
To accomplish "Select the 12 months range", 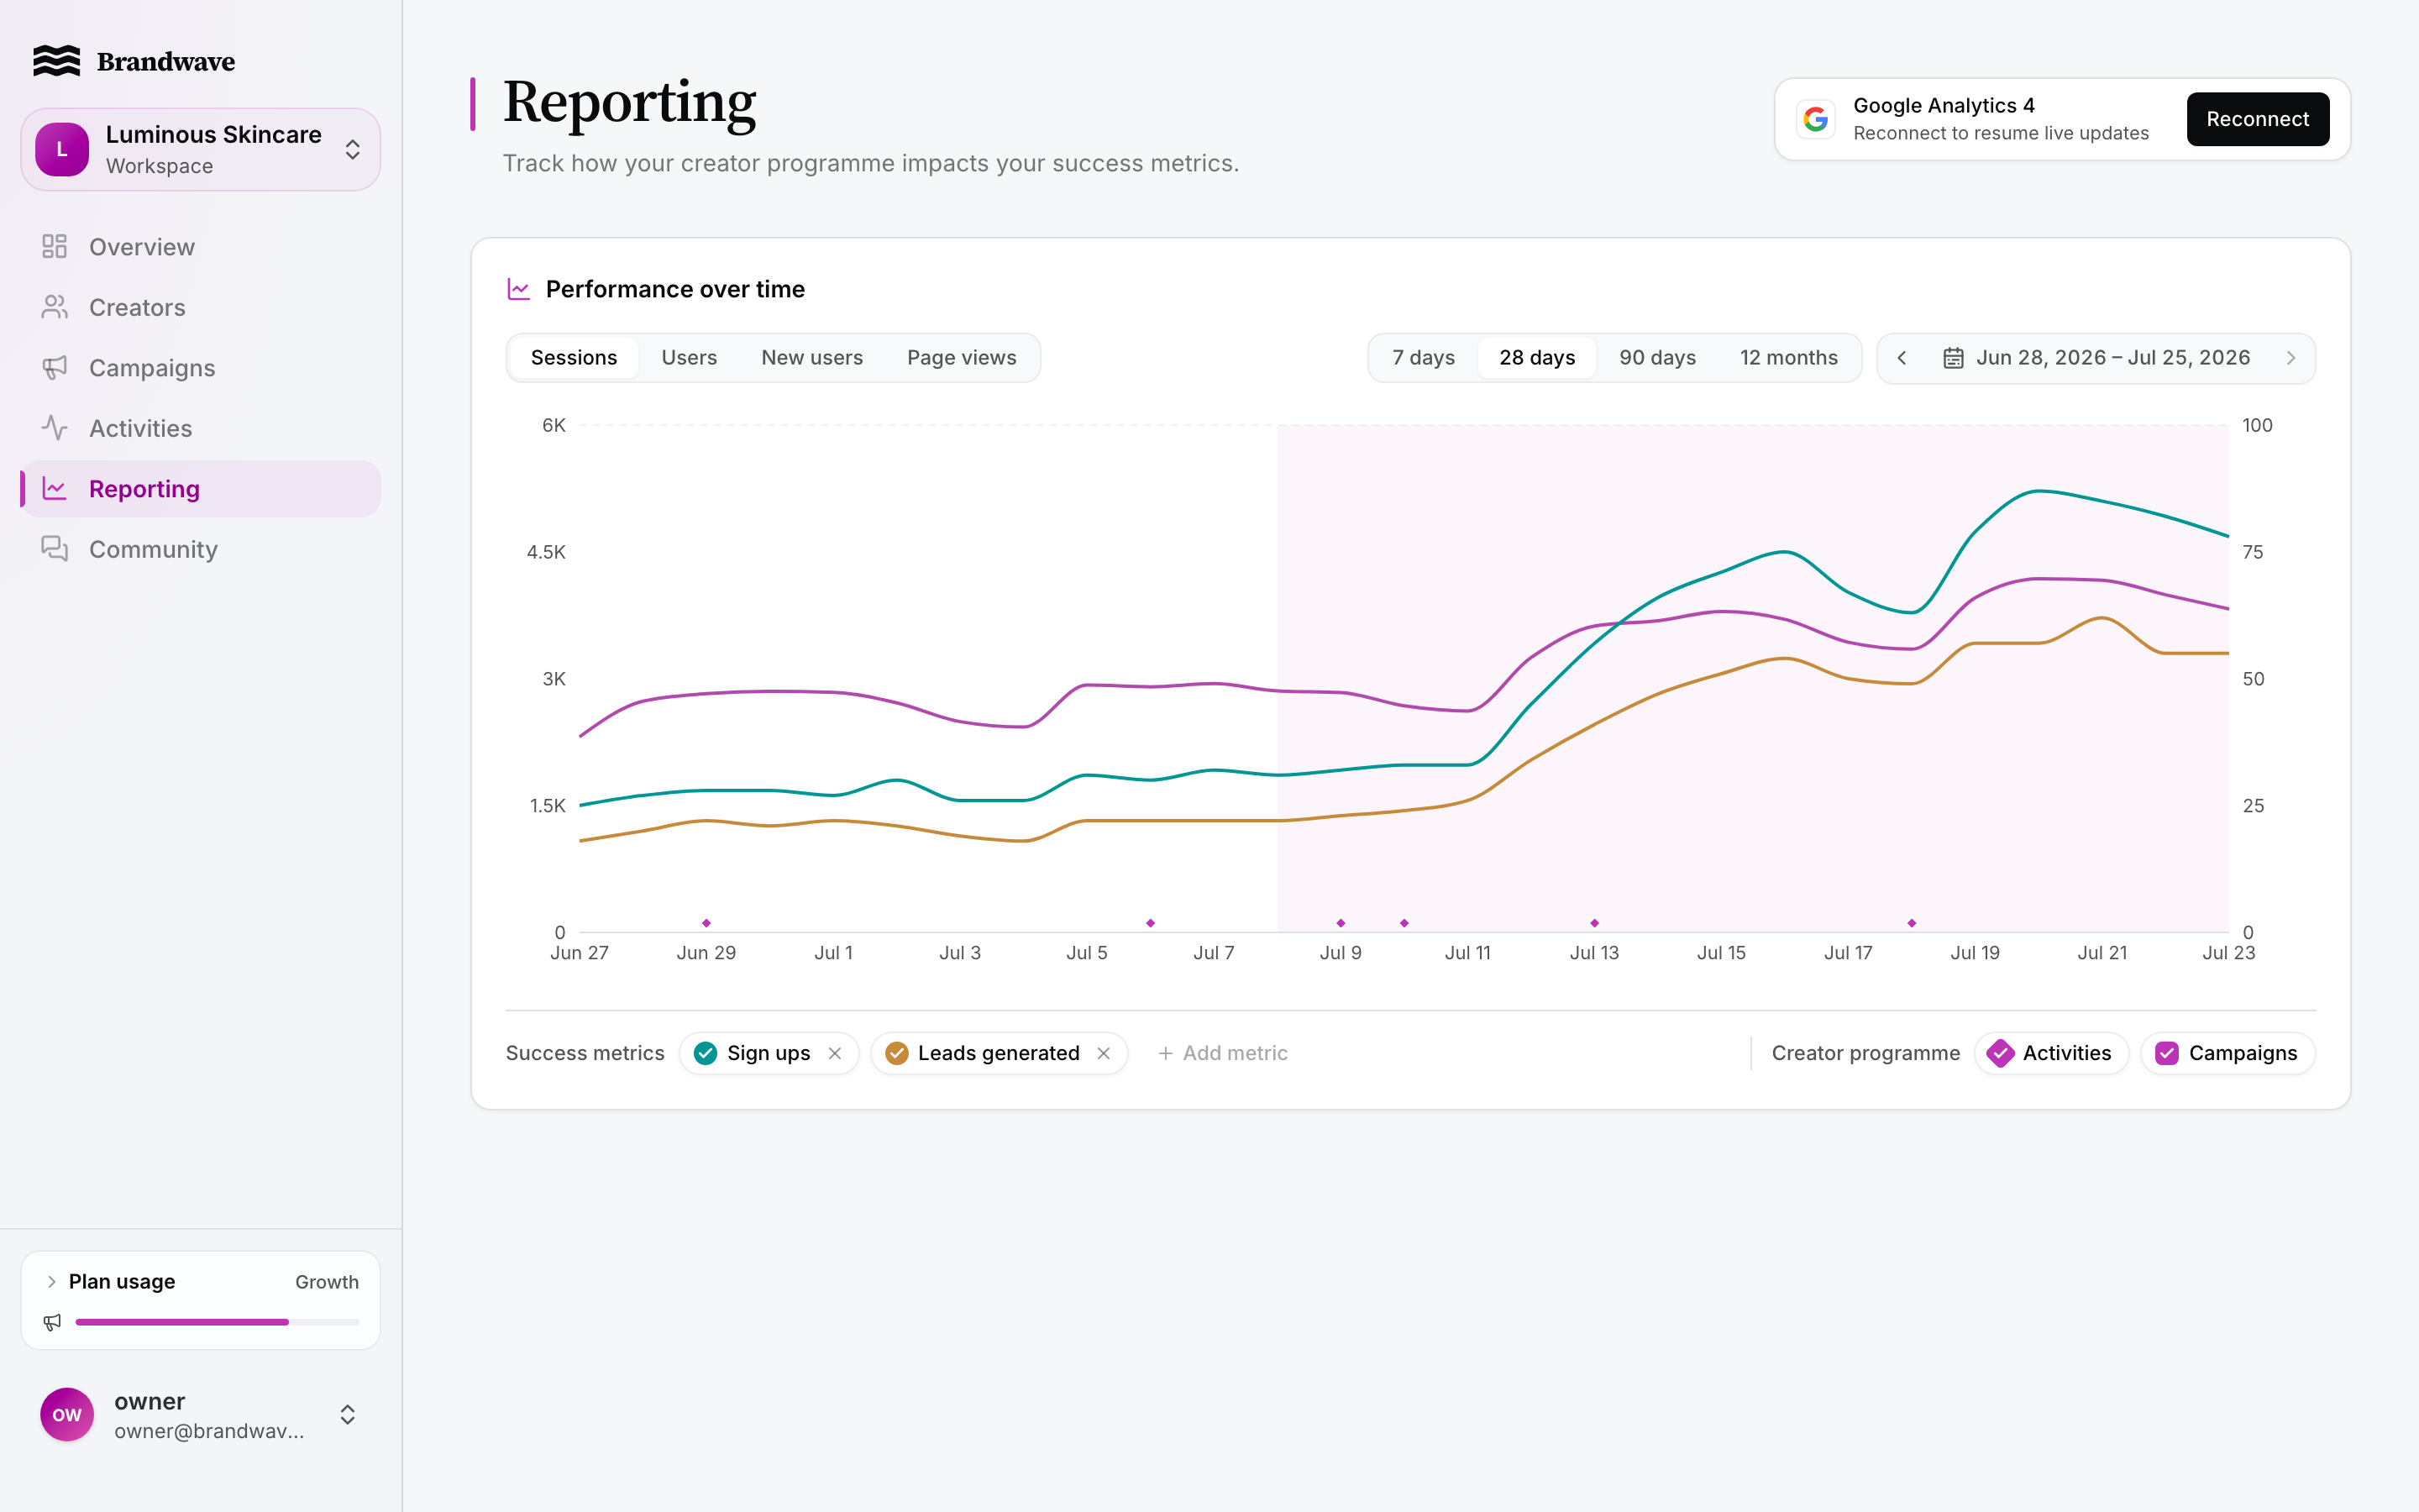I will [x=1788, y=358].
